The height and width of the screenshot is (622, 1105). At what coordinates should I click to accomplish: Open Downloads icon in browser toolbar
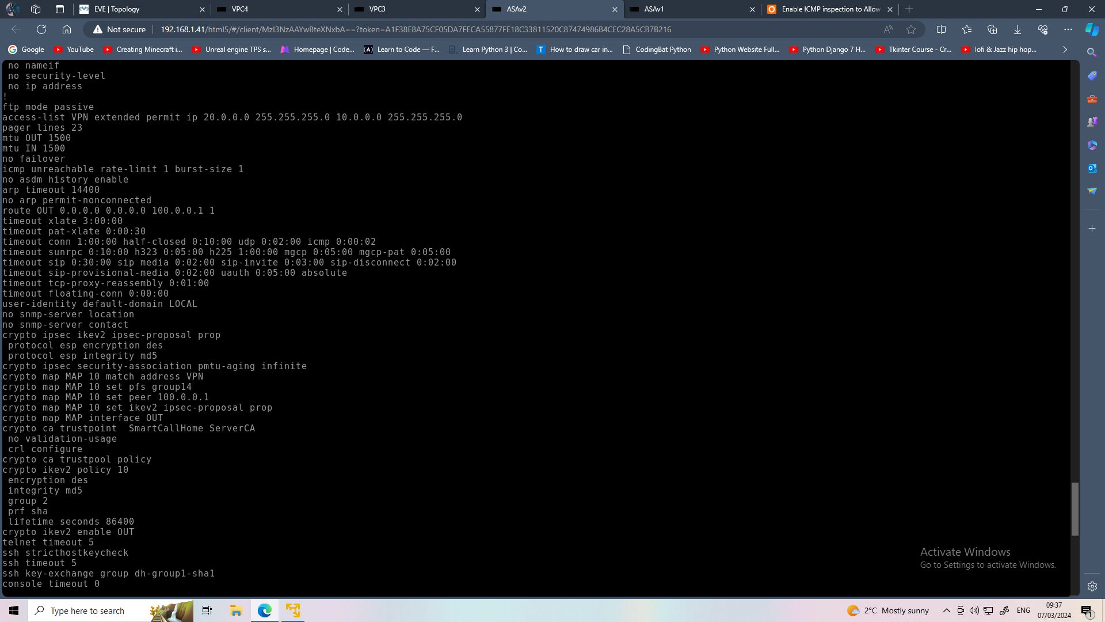[x=1018, y=29]
